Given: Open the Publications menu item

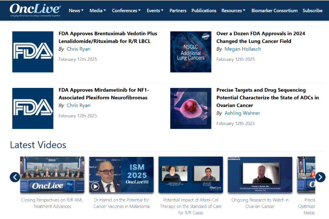Looking at the screenshot, I should point(204,11).
